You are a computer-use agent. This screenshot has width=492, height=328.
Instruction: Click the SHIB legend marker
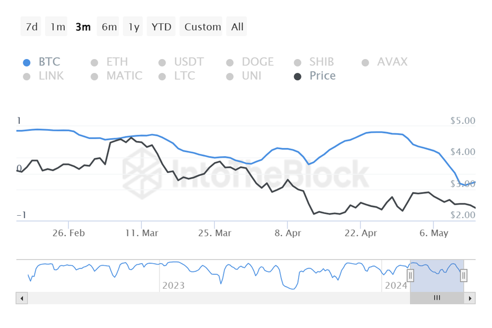click(298, 62)
